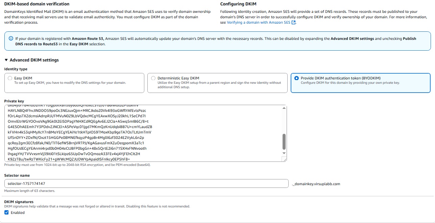This screenshot has height=223, width=435.
Task: Click the external link icon after Amazon SES
Action: (x=293, y=23)
